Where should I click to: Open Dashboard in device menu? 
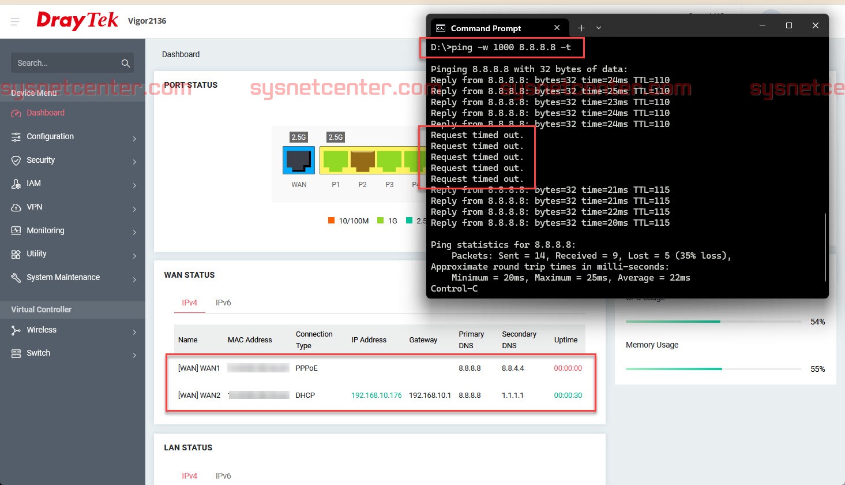pos(46,113)
